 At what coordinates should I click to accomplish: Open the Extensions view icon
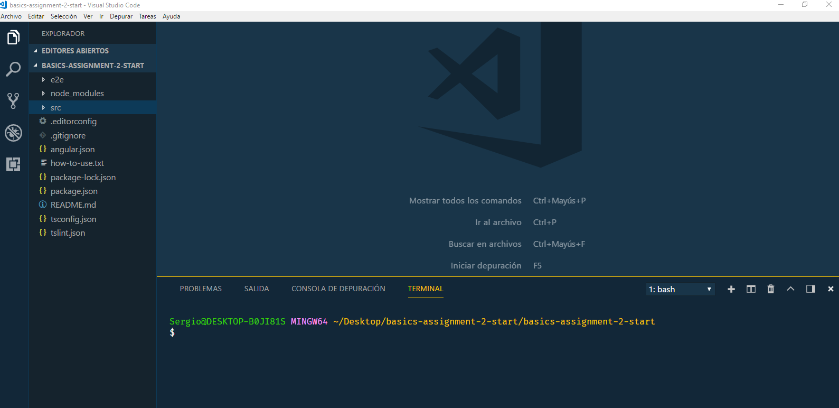click(x=13, y=164)
